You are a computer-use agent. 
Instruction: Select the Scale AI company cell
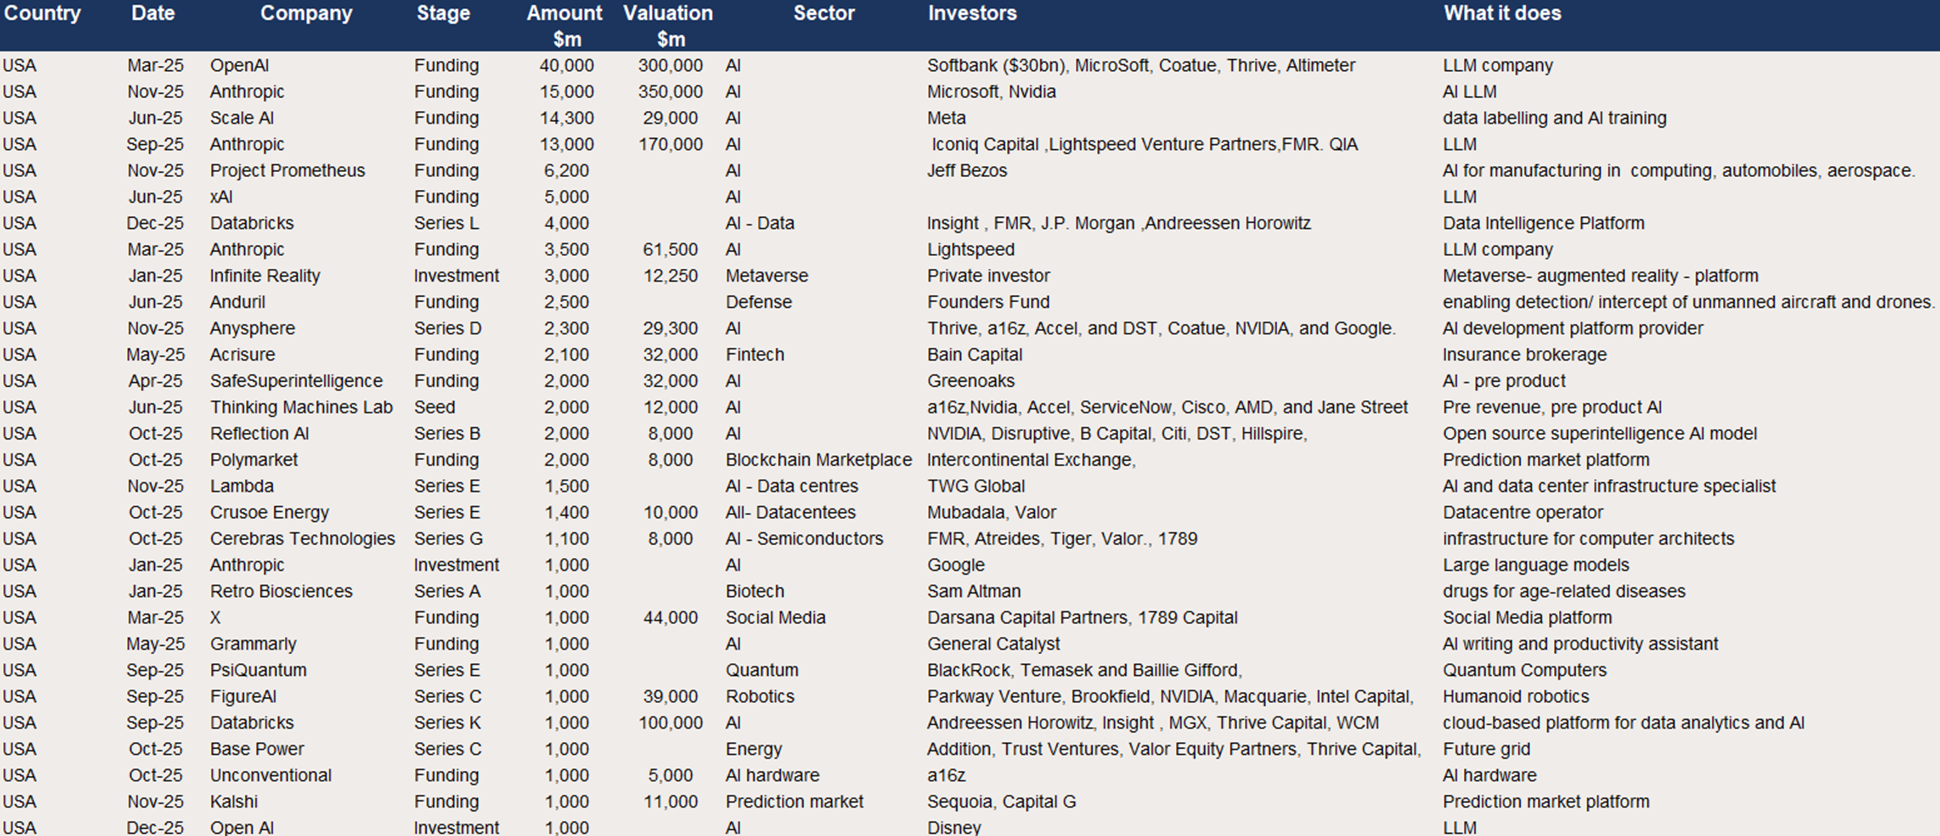(242, 118)
